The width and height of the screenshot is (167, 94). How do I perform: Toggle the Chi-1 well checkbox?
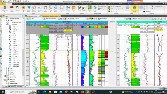click(x=9, y=20)
